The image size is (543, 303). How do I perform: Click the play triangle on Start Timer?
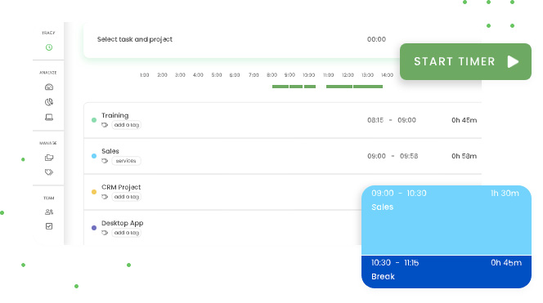tap(513, 61)
